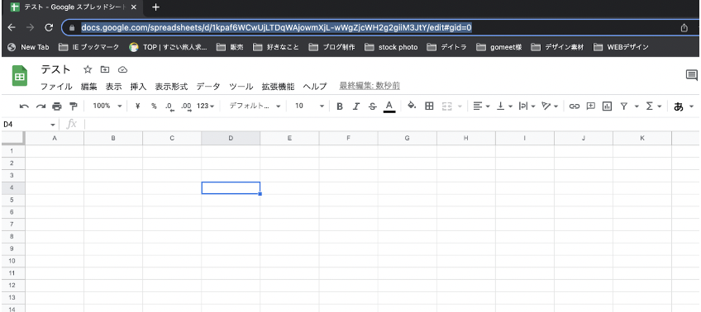
Task: Open the fill color bucket
Action: (x=412, y=106)
